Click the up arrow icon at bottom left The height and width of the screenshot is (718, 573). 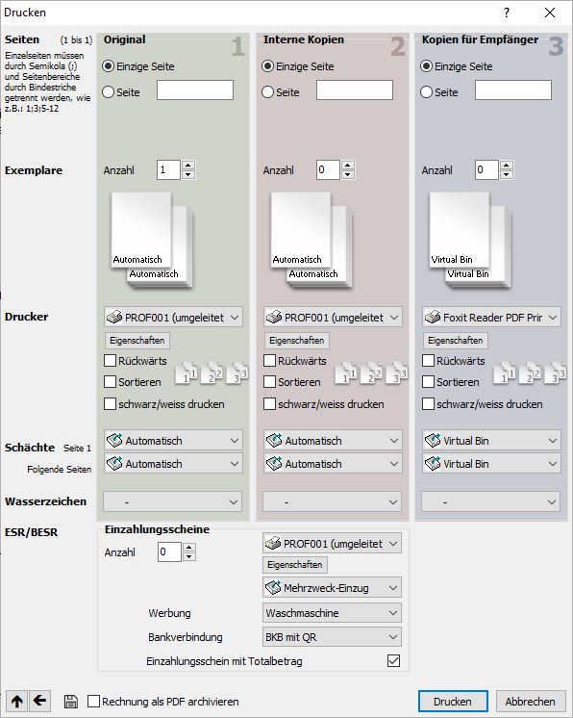point(16,701)
